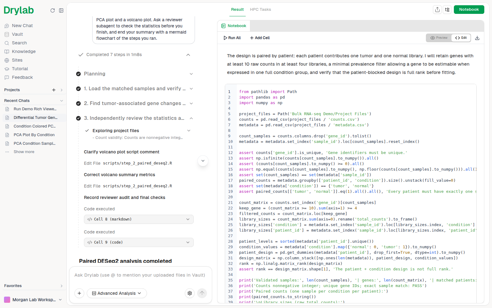Open the file tree icon near Notebook button
Screen dimensions: 492x308
[447, 10]
